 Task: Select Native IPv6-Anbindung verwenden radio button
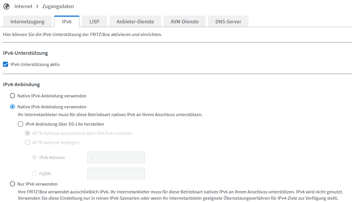pos(12,107)
